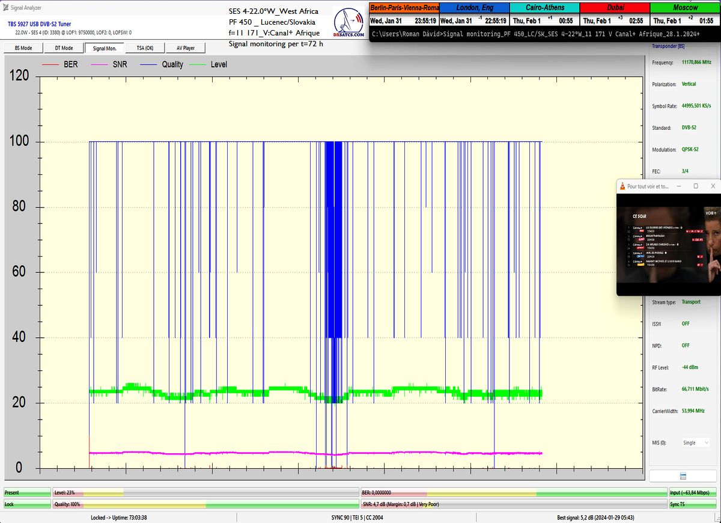Click the Quality 100% progress bar
Image resolution: width=721 pixels, height=523 pixels.
(x=205, y=504)
